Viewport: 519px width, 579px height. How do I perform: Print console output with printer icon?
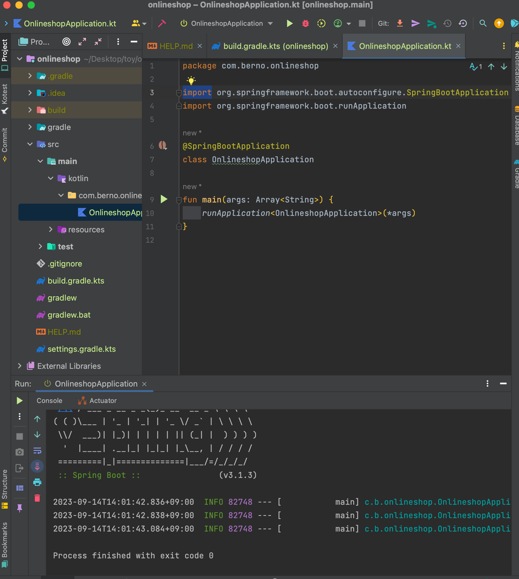pyautogui.click(x=37, y=482)
